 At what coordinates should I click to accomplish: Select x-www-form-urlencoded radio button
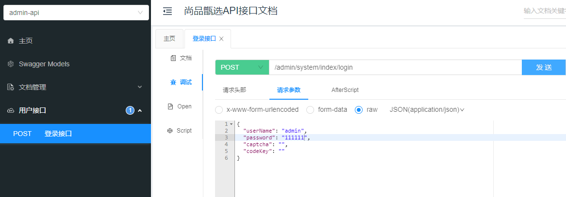pos(219,109)
